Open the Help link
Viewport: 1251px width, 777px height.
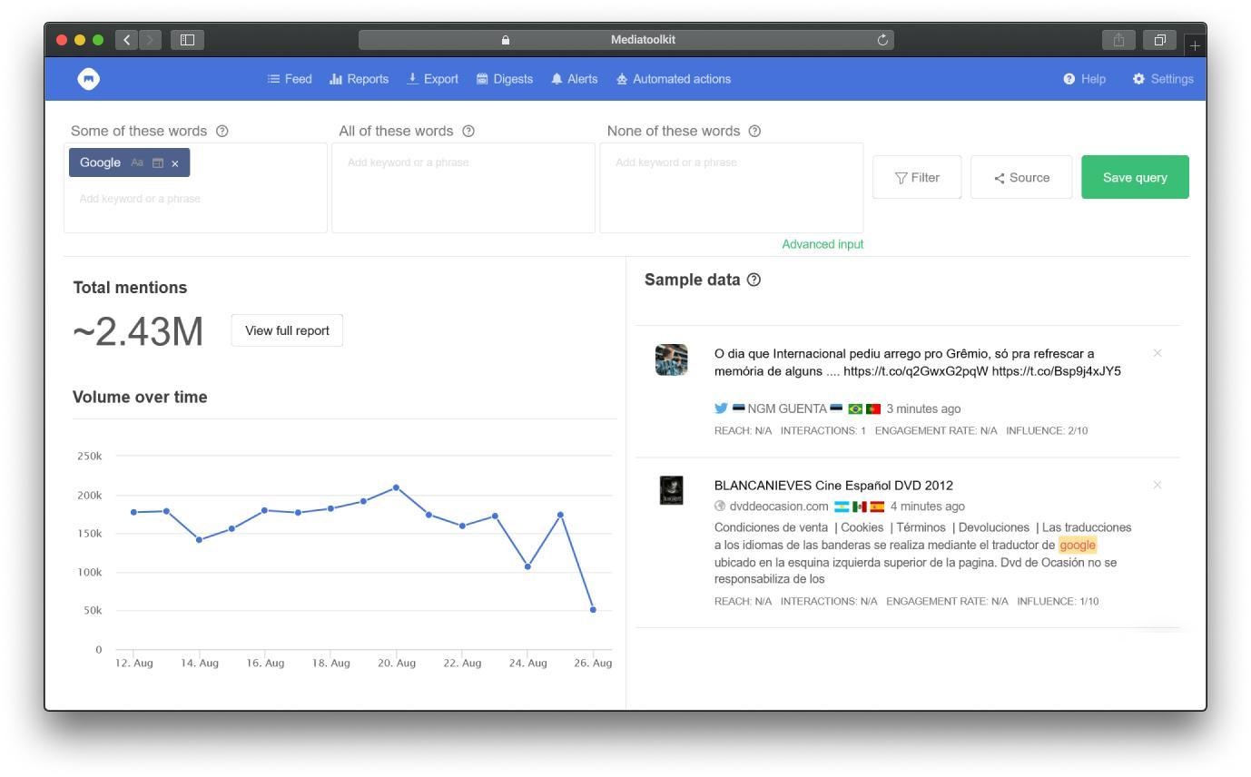pyautogui.click(x=1085, y=79)
